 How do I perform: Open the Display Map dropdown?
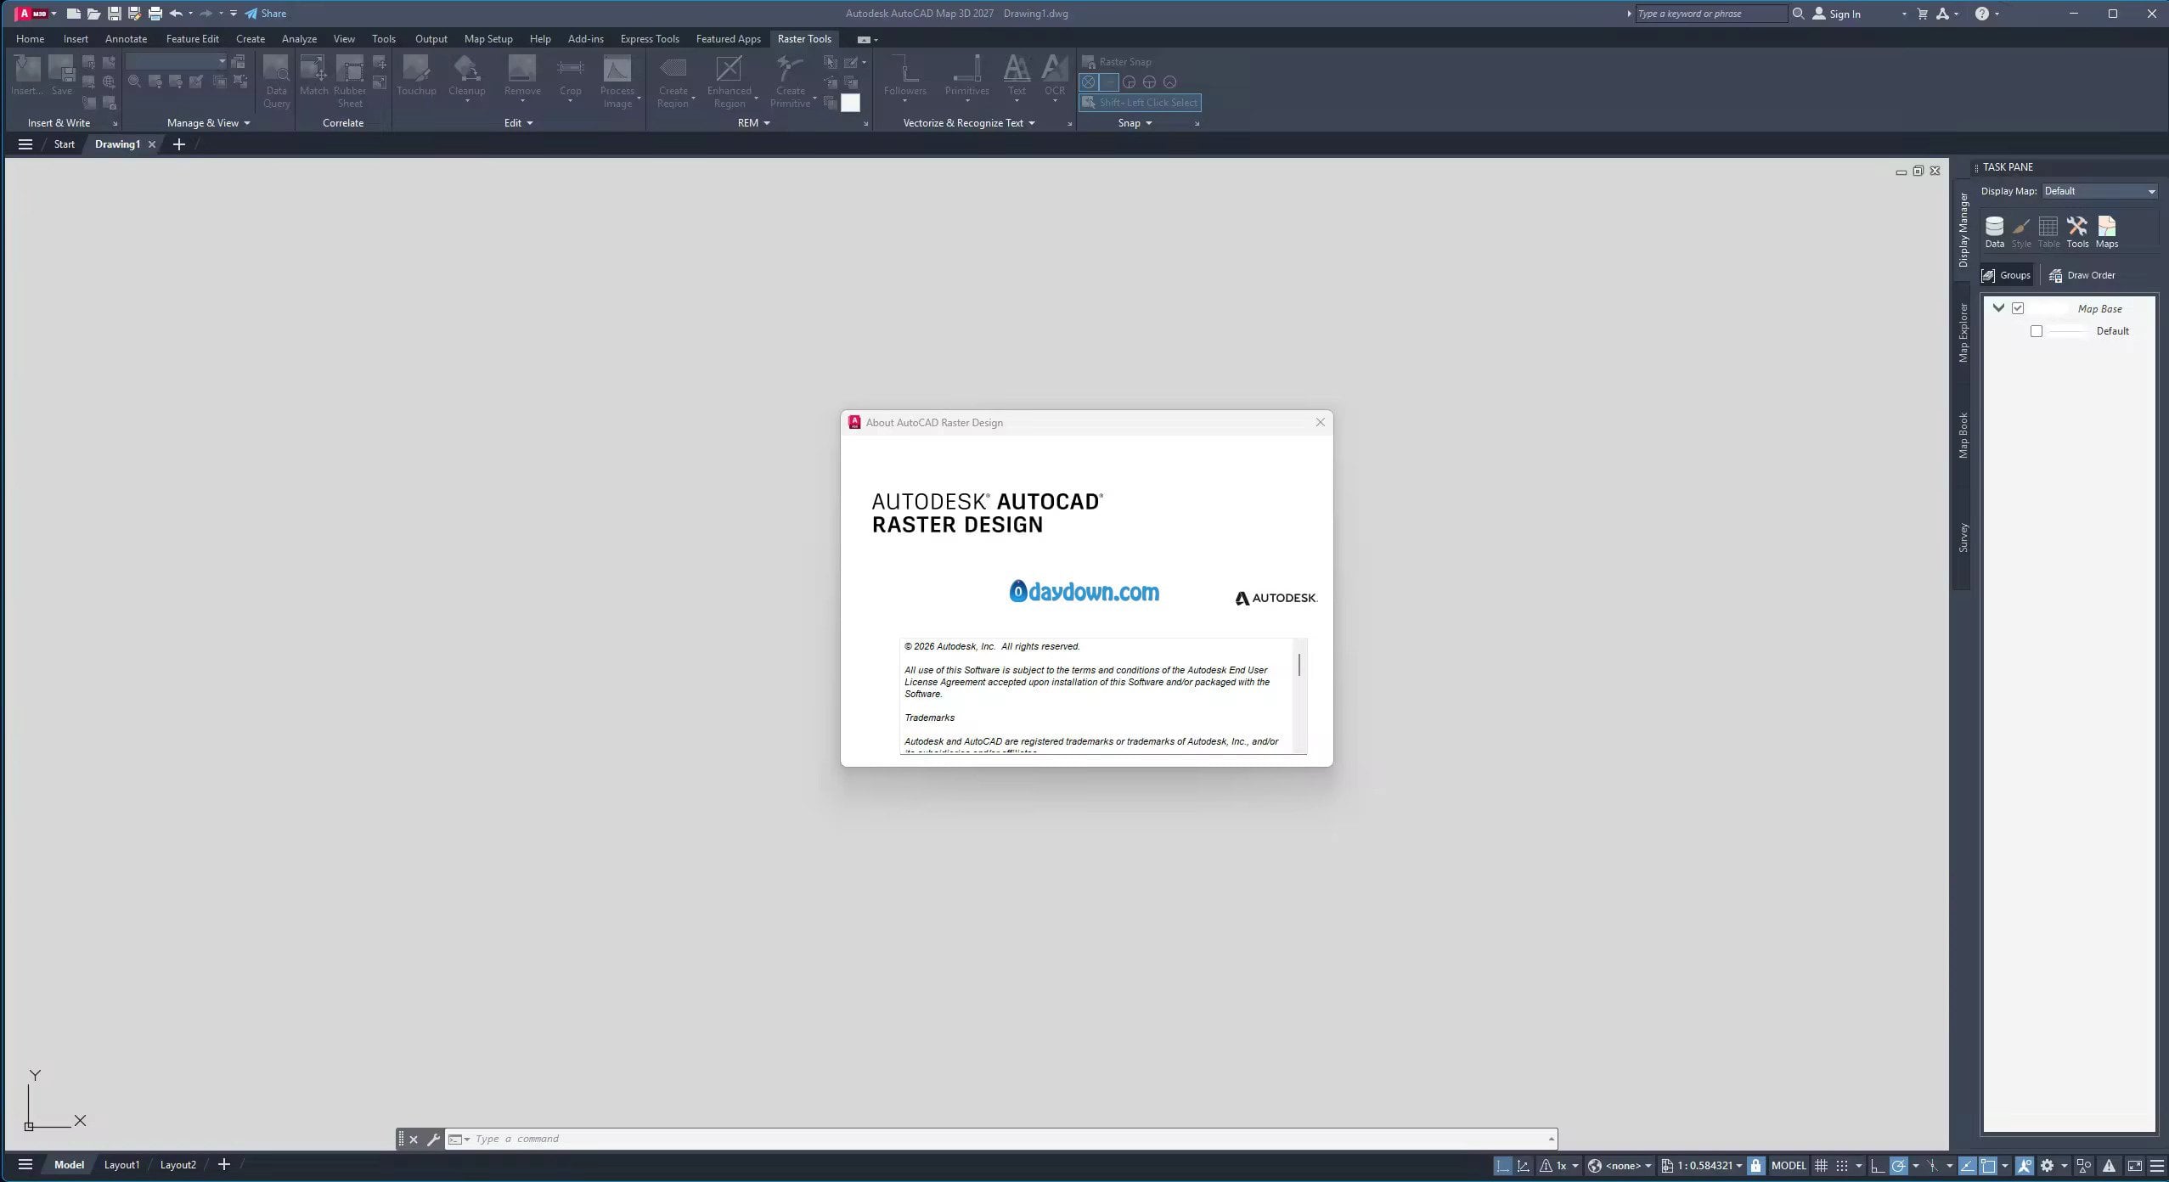point(2099,191)
